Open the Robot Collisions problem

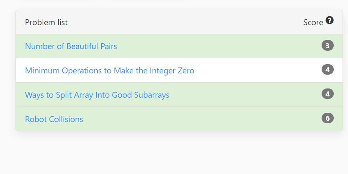(x=54, y=119)
